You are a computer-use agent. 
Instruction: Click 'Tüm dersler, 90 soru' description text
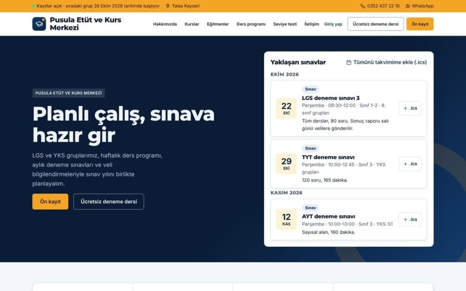(345, 125)
